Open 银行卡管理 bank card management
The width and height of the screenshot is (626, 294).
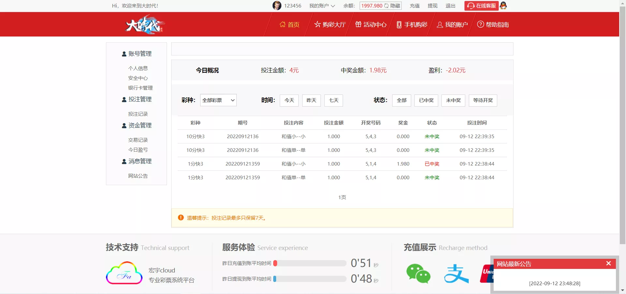141,88
